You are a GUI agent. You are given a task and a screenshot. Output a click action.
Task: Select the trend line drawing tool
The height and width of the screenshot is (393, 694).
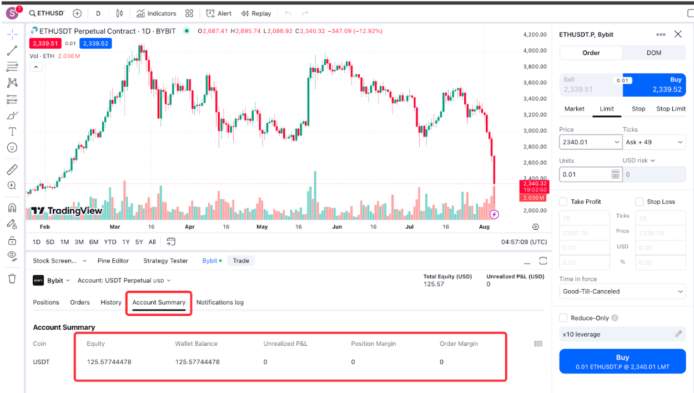pos(12,51)
